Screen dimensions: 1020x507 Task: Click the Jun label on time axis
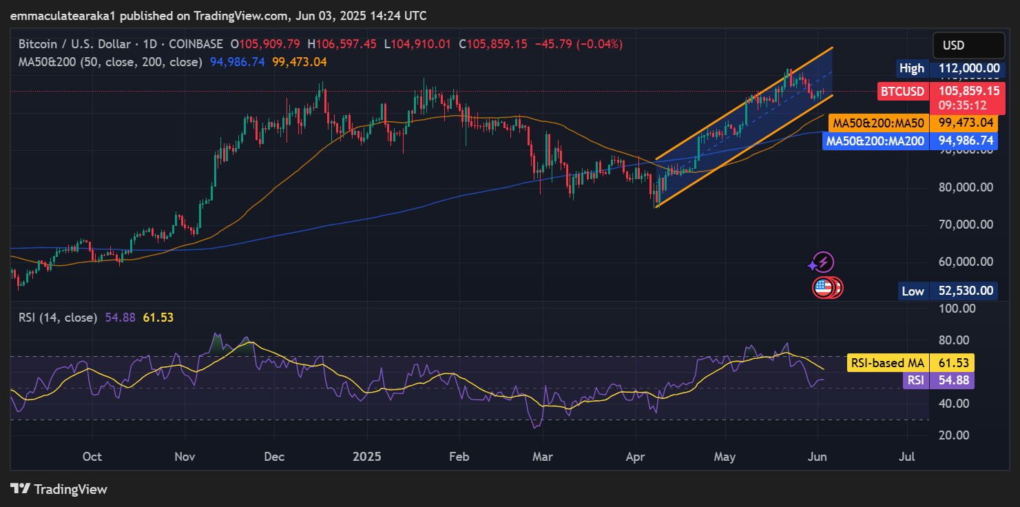(818, 457)
